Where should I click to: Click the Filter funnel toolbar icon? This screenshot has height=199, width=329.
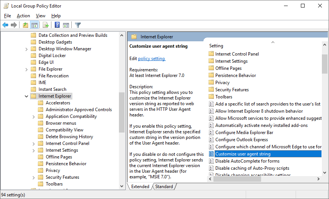(78, 25)
